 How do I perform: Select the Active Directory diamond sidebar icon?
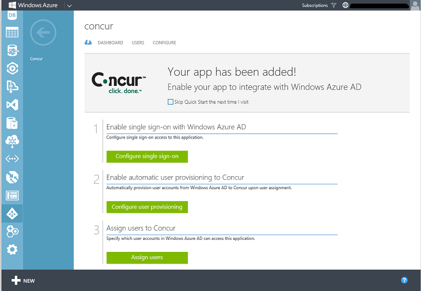(12, 214)
